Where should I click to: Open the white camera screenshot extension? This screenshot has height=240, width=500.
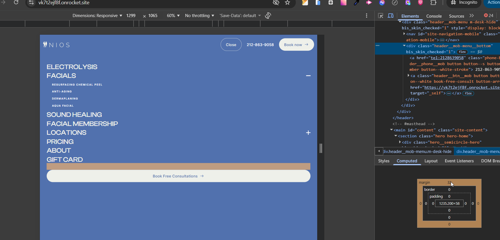[x=331, y=3]
